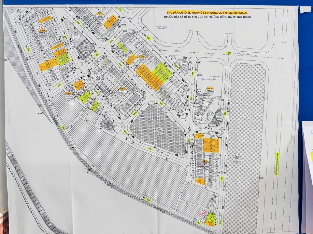The width and height of the screenshot is (313, 234).
Task: Select the DLK-08 circle near bottom left
Action: click(69, 95)
